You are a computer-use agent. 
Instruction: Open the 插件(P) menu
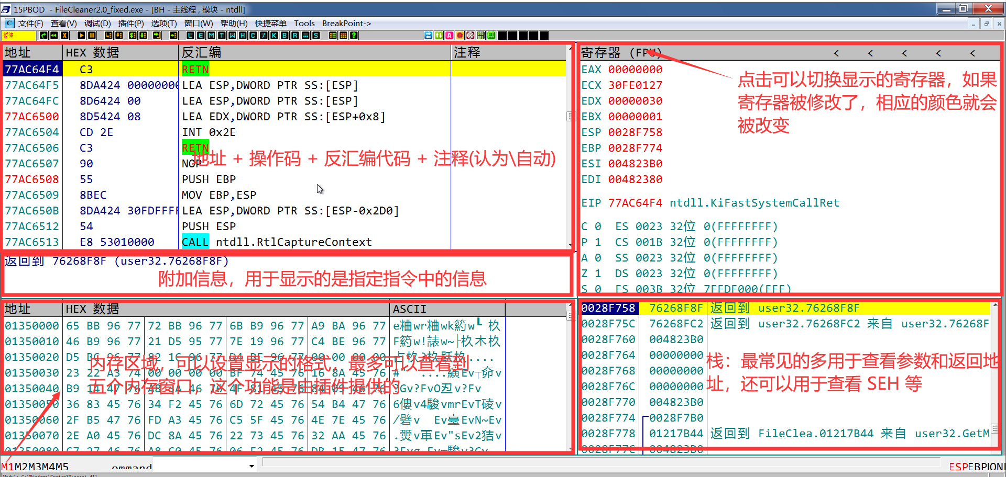[131, 23]
